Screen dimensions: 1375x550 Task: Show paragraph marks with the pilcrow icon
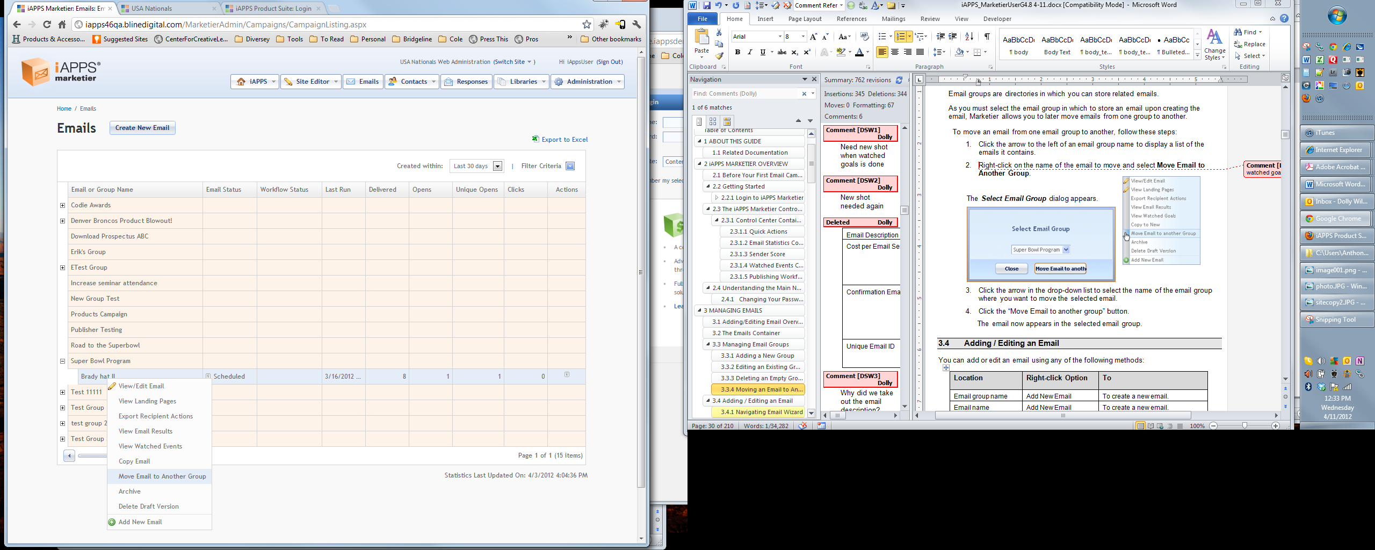tap(987, 37)
